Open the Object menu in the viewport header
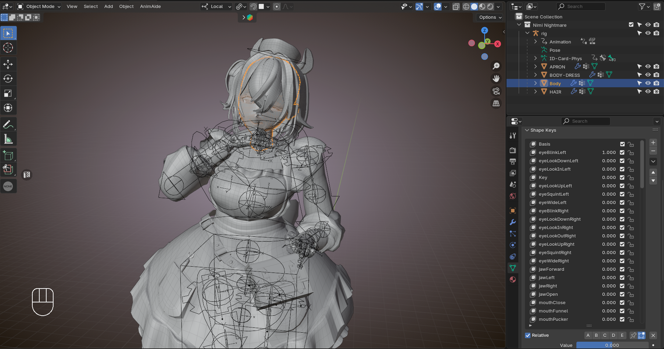The image size is (664, 349). (126, 6)
